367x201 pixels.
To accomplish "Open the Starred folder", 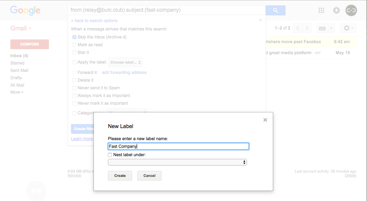I will pyautogui.click(x=17, y=63).
